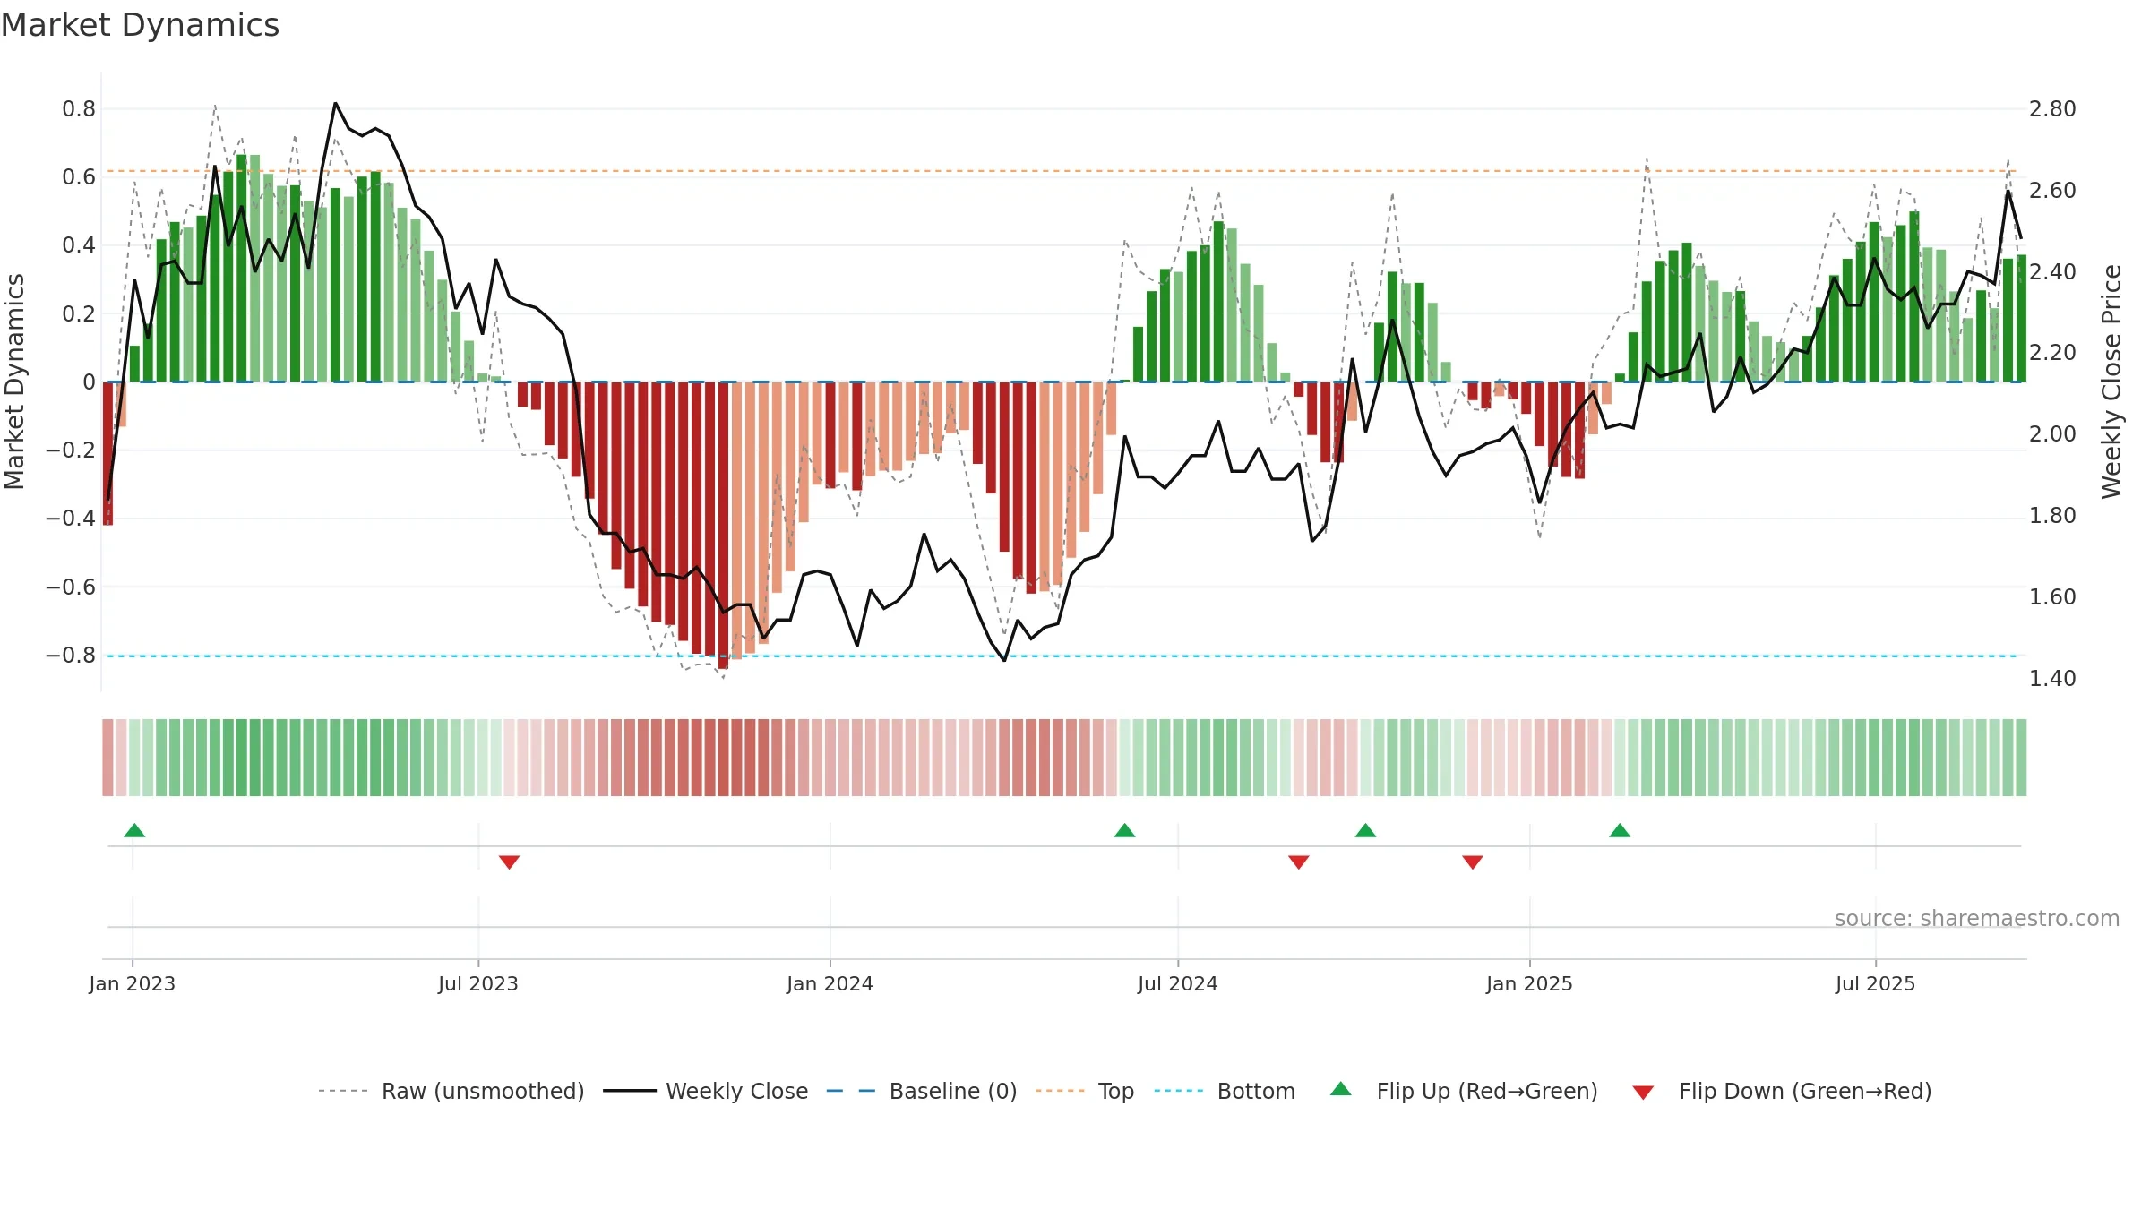The width and height of the screenshot is (2150, 1209).
Task: Toggle the Baseline (0) legend entry
Action: [922, 1091]
